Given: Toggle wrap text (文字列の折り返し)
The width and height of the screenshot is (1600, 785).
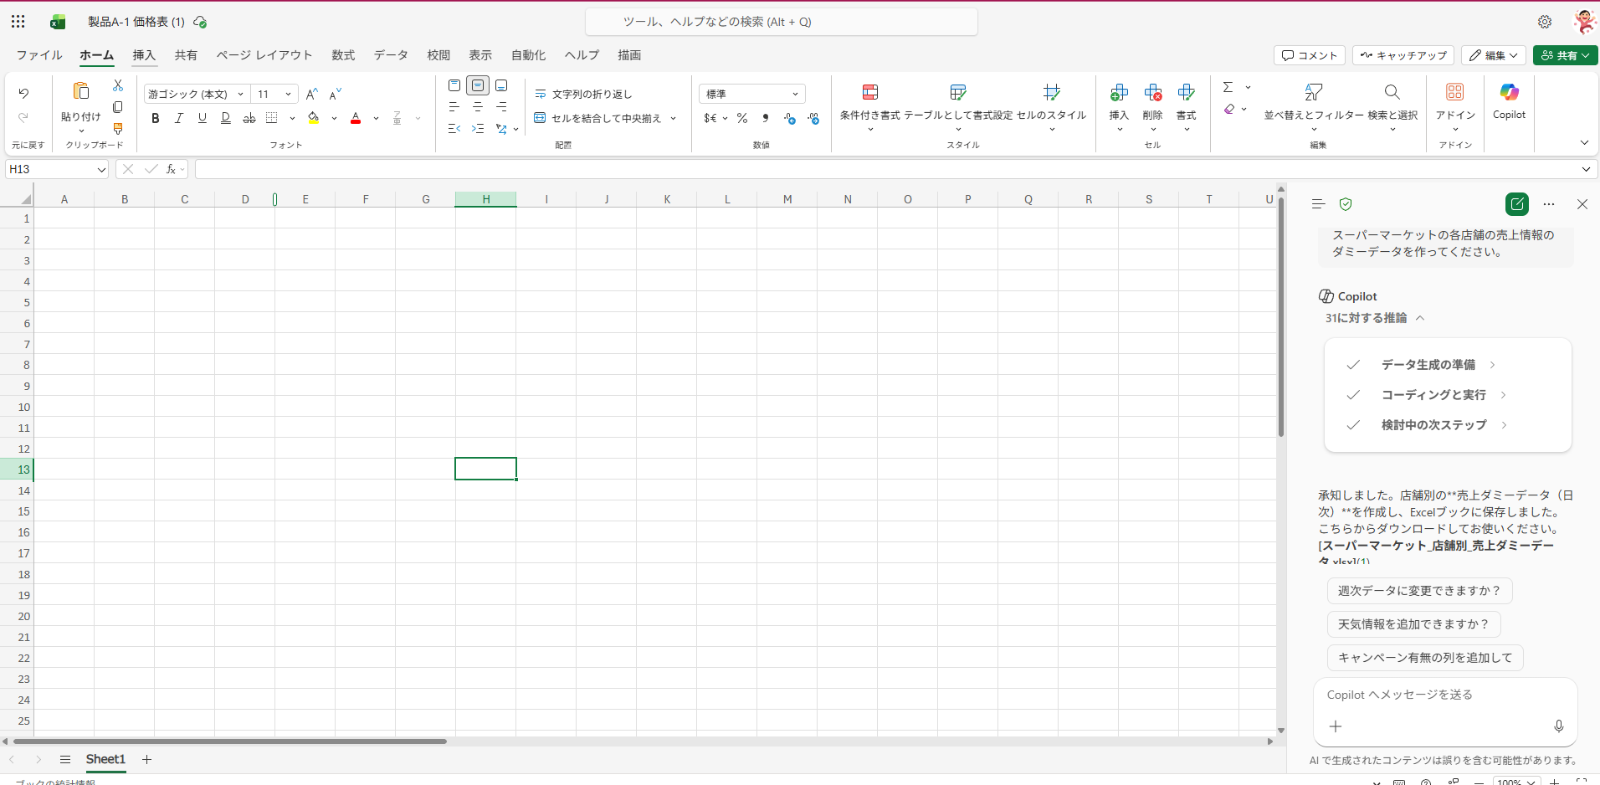Looking at the screenshot, I should pos(583,95).
